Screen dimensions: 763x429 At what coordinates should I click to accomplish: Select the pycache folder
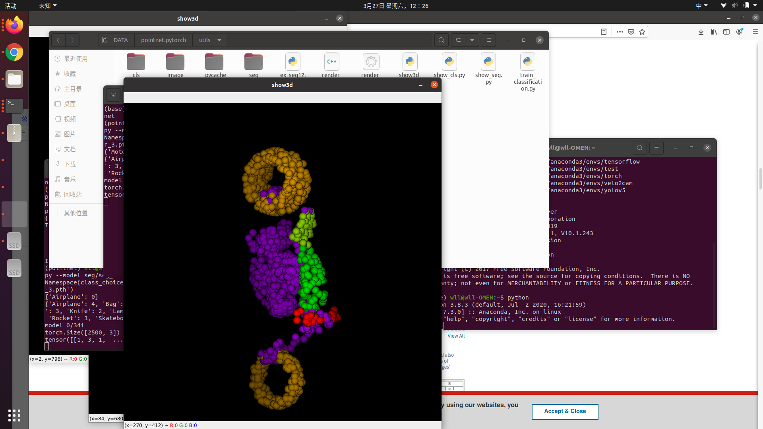coord(215,65)
